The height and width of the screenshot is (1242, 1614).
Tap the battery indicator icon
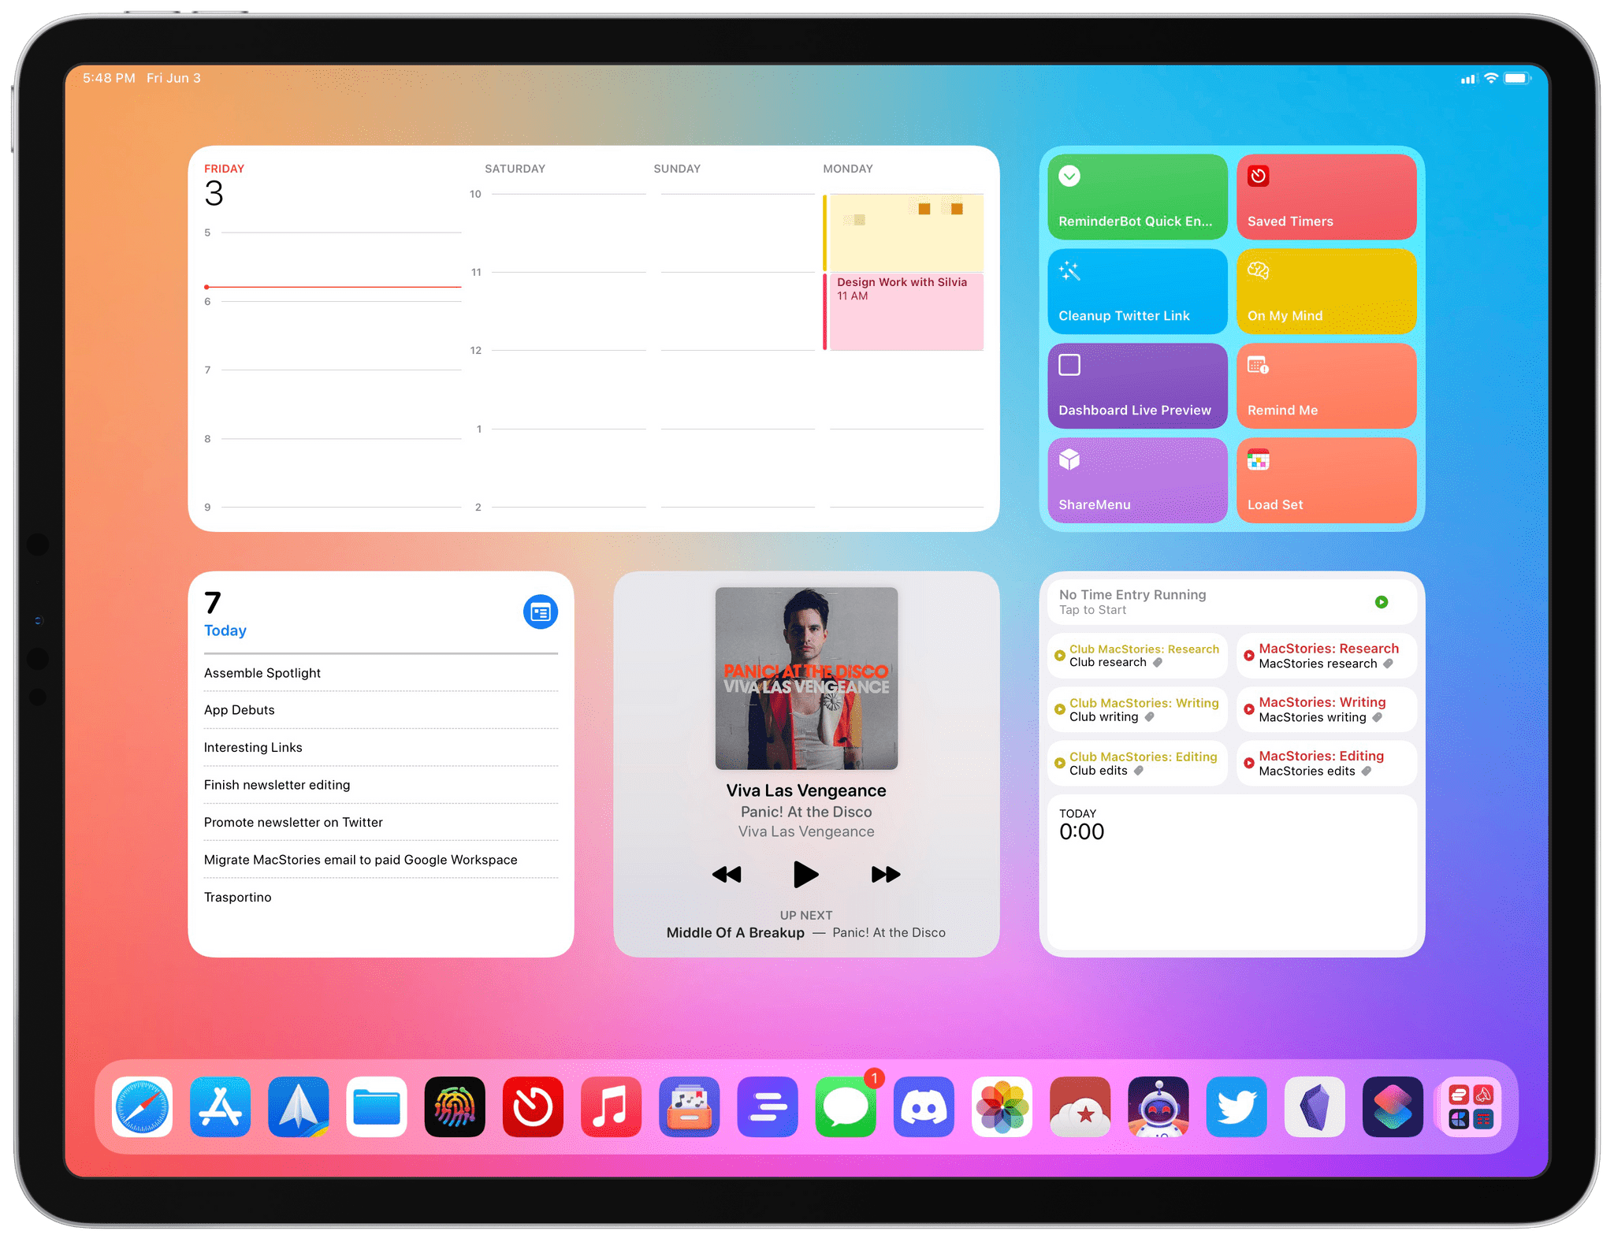(x=1518, y=78)
